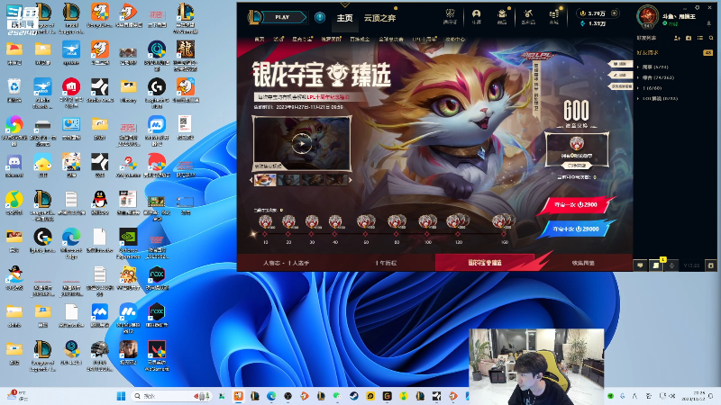Click the plus button beside the 3.79万 currency
This screenshot has height=405, width=721.
tap(615, 13)
